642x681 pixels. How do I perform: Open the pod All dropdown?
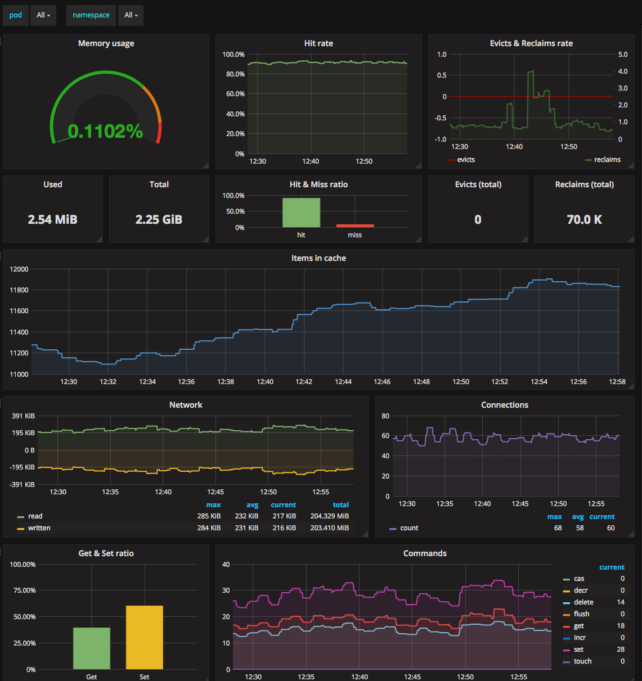(x=43, y=15)
